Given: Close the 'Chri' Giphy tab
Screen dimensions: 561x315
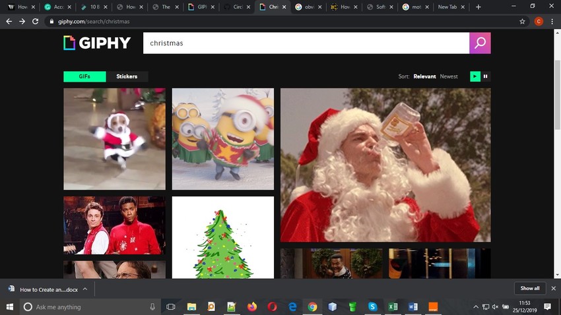Looking at the screenshot, I should (x=284, y=7).
